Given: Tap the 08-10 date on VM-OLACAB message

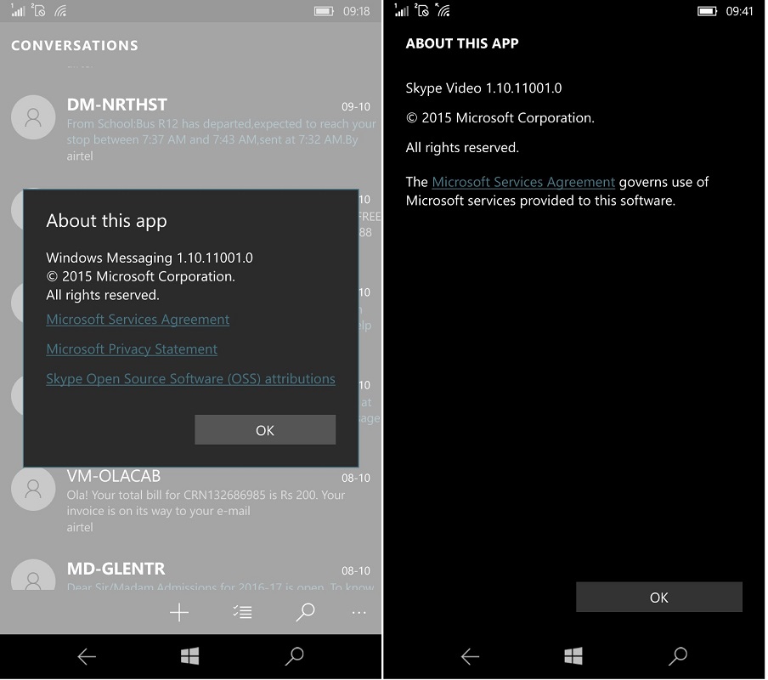Looking at the screenshot, I should (x=356, y=478).
